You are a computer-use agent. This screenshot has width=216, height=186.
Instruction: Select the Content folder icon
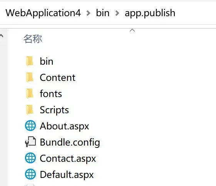(30, 77)
